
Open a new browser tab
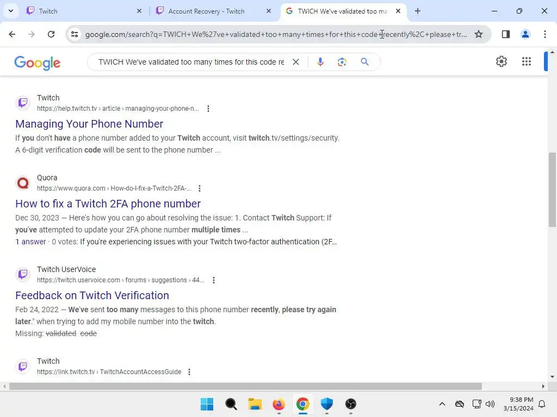[x=418, y=11]
